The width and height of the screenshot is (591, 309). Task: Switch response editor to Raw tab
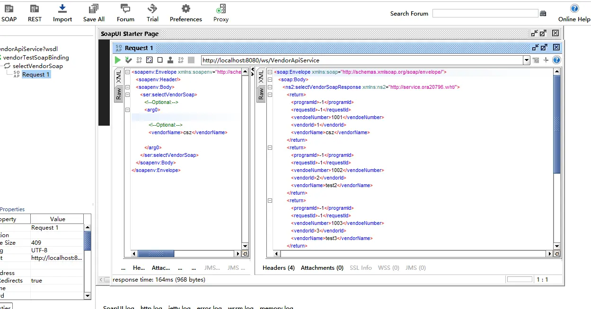[x=261, y=94]
